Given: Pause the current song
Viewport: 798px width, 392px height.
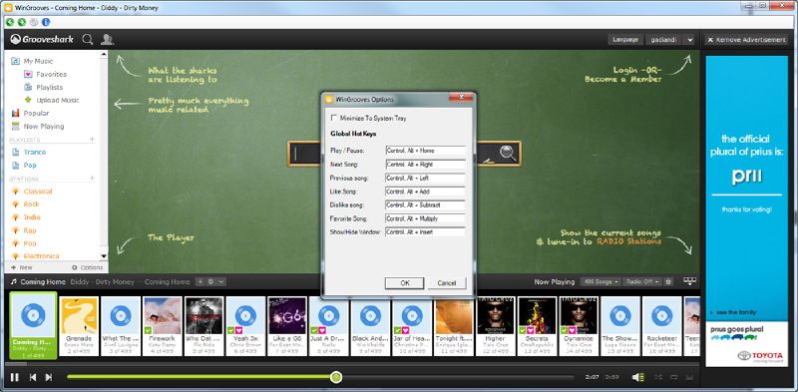Looking at the screenshot, I should pos(15,377).
